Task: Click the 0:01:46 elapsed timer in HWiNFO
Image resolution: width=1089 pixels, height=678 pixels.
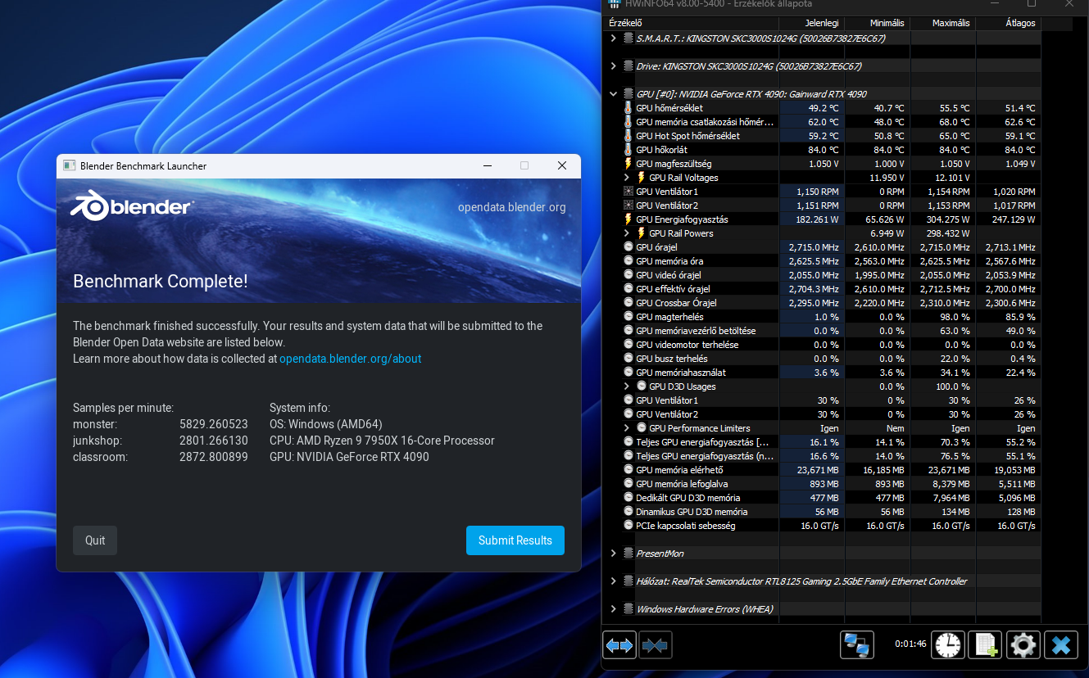Action: (x=910, y=644)
